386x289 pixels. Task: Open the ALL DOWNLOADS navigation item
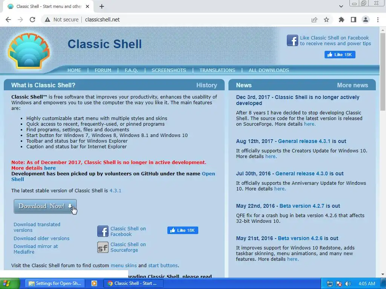tap(269, 70)
